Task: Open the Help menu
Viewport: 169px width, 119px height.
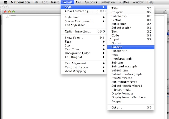Action: pyautogui.click(x=150, y=2)
